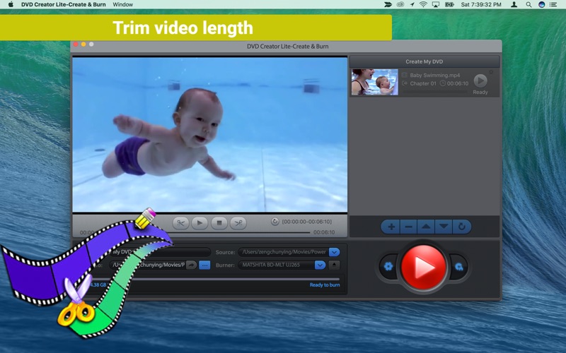Open the Burner device dropdown
Viewport: 566px width, 353px height.
320,265
